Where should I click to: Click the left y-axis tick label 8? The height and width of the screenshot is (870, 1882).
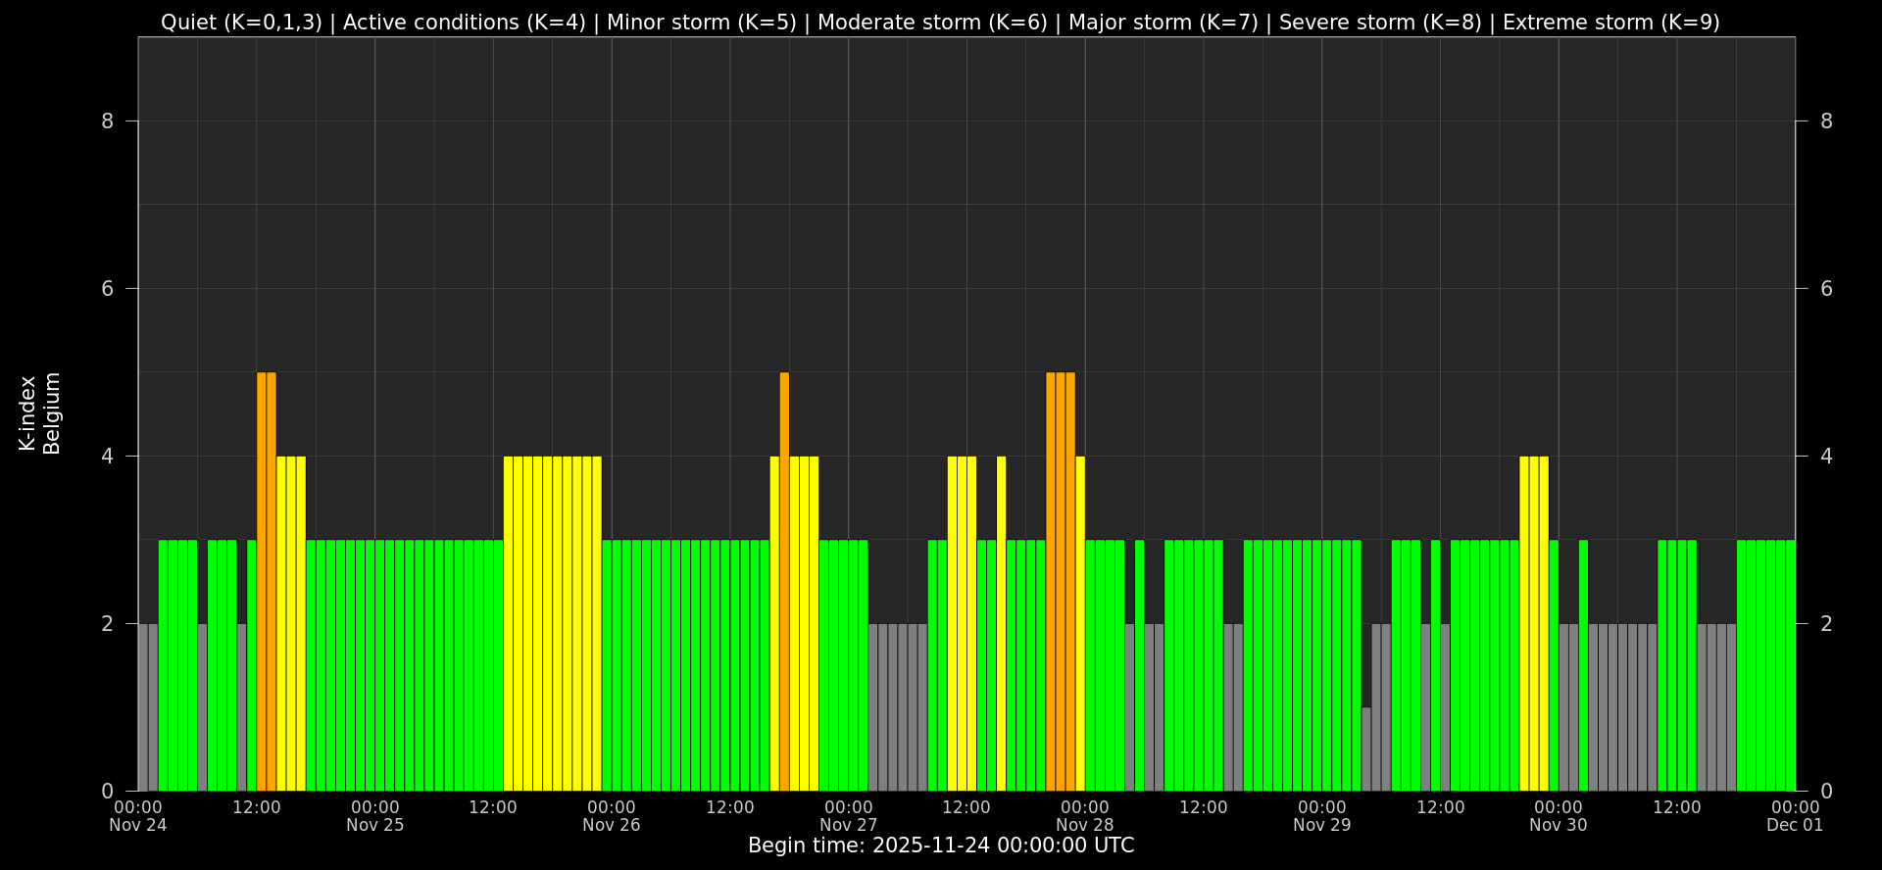pyautogui.click(x=107, y=121)
